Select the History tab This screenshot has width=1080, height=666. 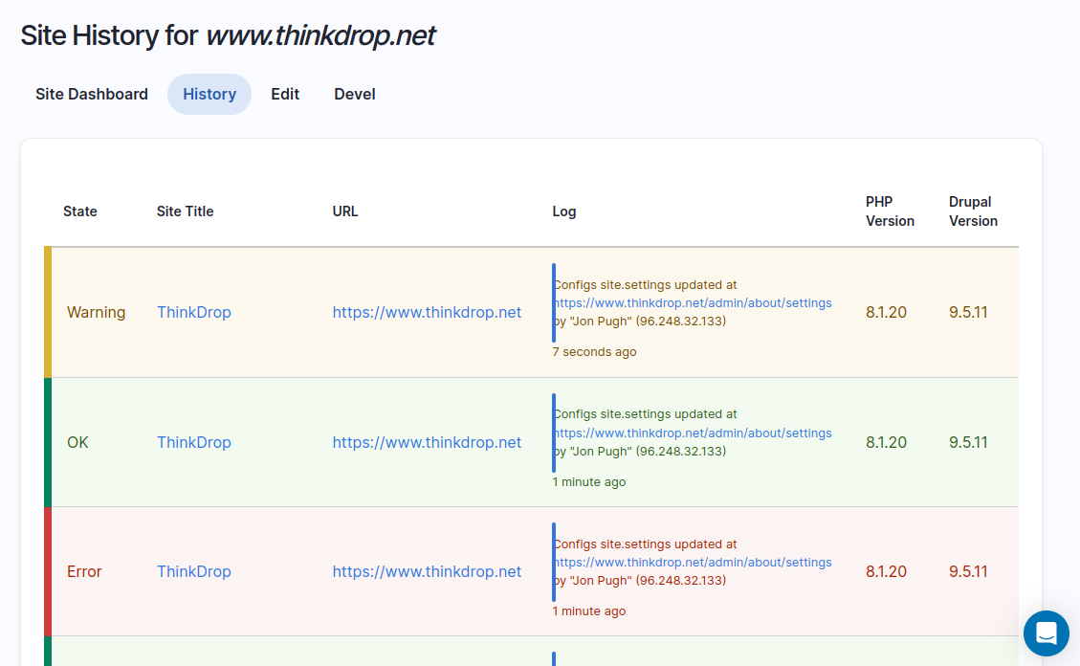click(x=209, y=94)
